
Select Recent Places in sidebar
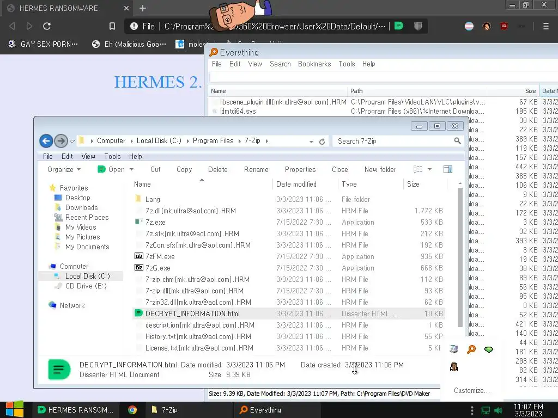[x=87, y=217]
